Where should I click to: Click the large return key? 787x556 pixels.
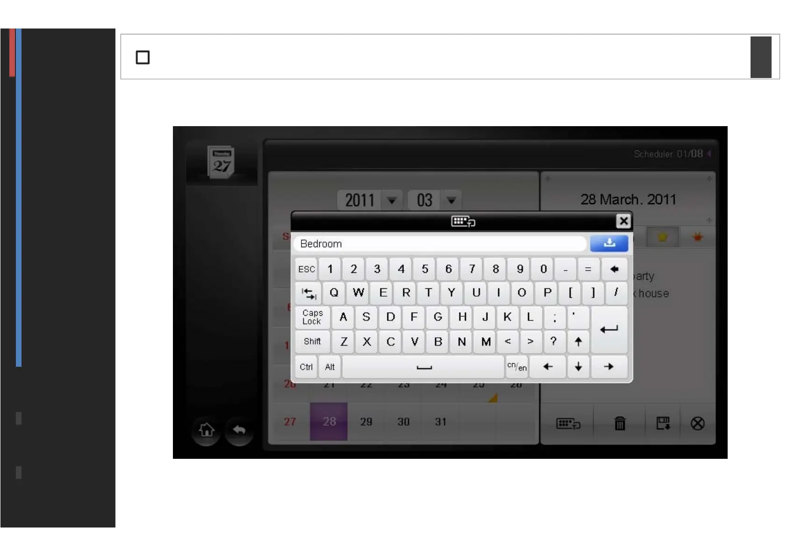pyautogui.click(x=609, y=329)
